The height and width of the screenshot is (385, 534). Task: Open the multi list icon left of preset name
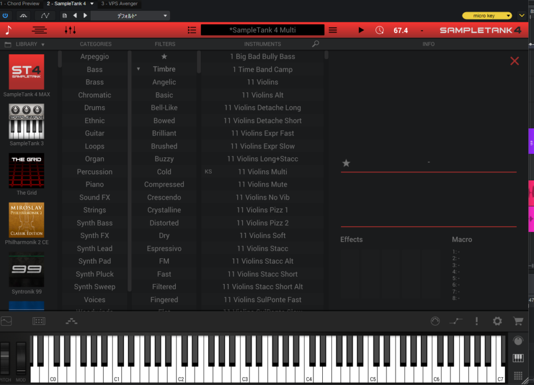(x=192, y=30)
